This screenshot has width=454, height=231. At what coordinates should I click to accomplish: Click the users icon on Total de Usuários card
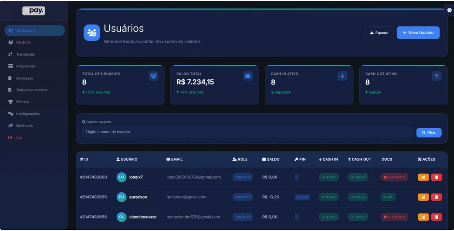153,76
